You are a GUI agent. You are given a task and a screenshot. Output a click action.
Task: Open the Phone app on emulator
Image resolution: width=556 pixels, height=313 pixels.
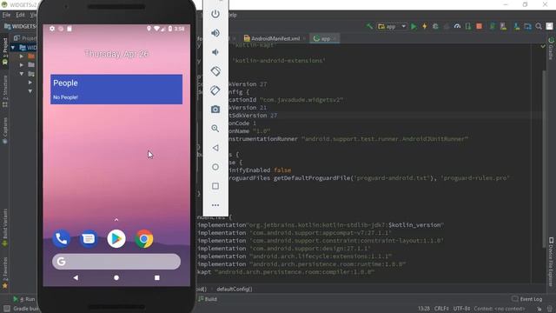pos(61,239)
